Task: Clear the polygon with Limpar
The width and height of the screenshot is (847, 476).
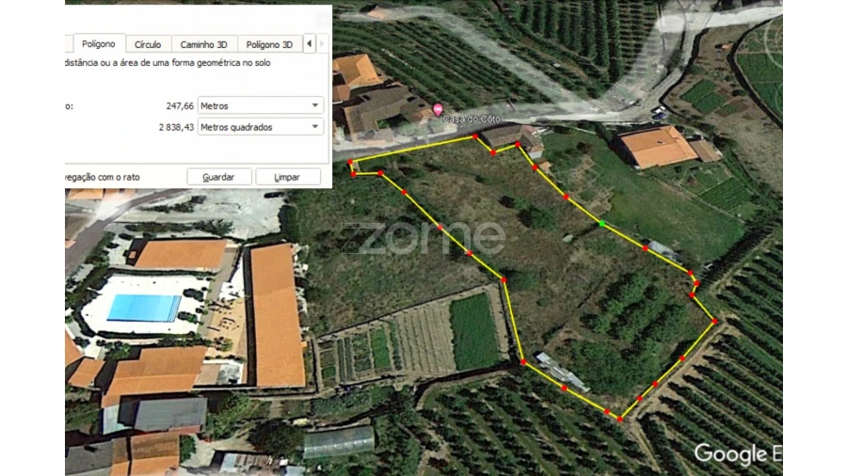Action: [287, 177]
